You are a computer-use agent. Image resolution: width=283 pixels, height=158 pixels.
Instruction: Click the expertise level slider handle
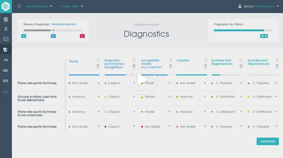click(53, 30)
